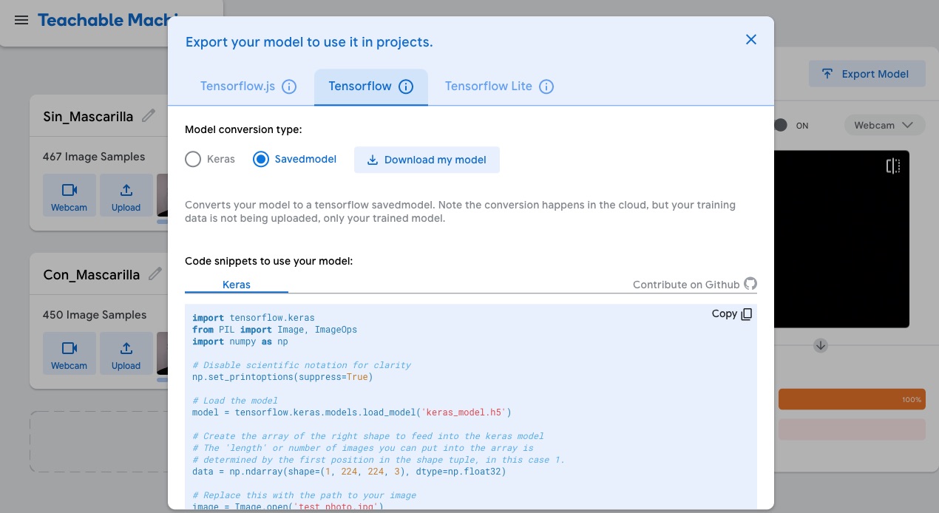The image size is (939, 513).
Task: Show info icon for Tensorflow Lite
Action: 546,86
